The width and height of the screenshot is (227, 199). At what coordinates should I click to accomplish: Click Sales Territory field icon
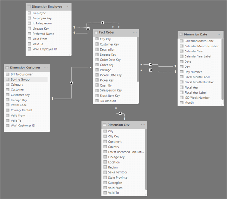point(105,172)
